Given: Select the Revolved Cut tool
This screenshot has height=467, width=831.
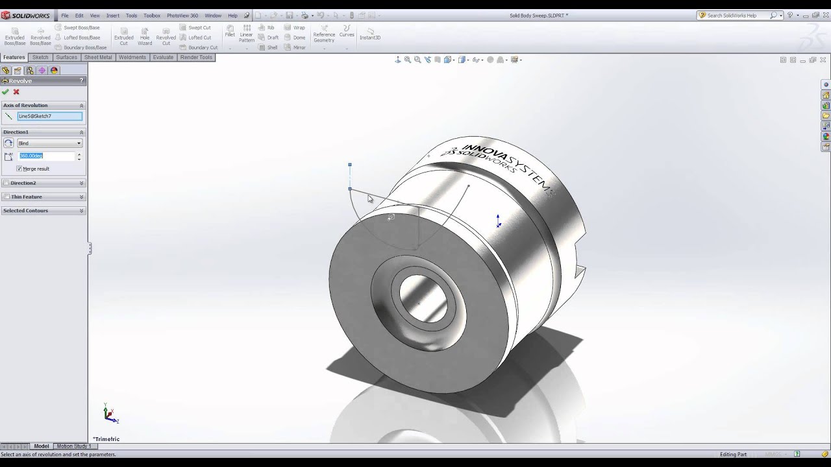Looking at the screenshot, I should [166, 36].
